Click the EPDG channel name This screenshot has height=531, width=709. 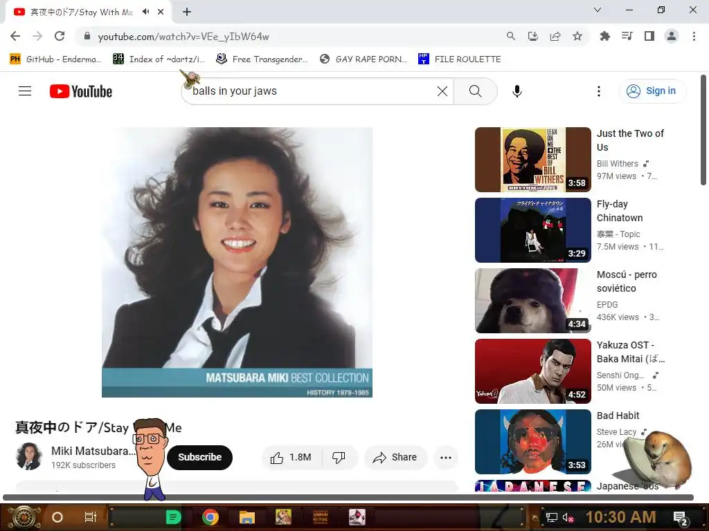coord(607,305)
